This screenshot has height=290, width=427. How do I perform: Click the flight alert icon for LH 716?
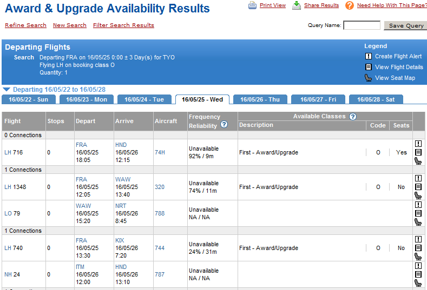418,144
